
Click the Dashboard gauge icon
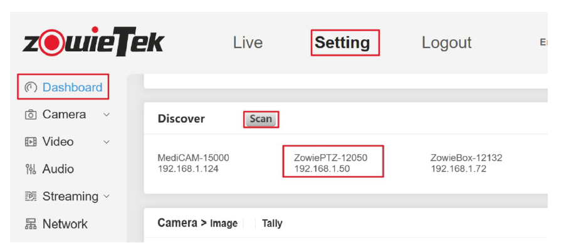click(30, 87)
